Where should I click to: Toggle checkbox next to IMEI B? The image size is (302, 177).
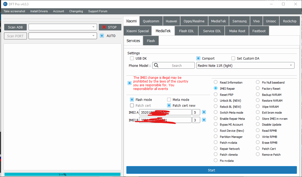click(x=204, y=120)
